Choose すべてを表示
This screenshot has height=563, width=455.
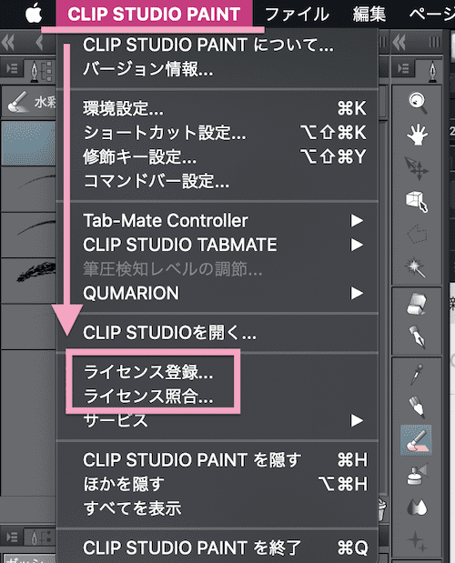217,508
